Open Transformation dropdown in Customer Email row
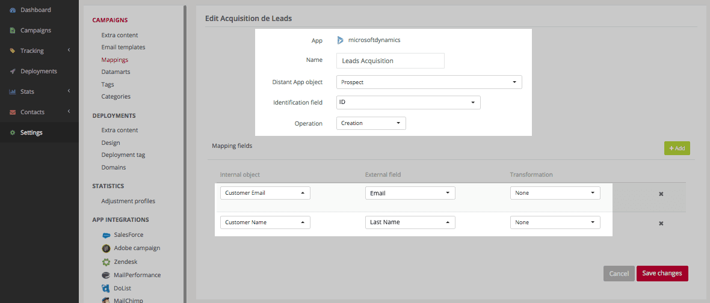Screen dimensions: 710x303 pos(555,193)
